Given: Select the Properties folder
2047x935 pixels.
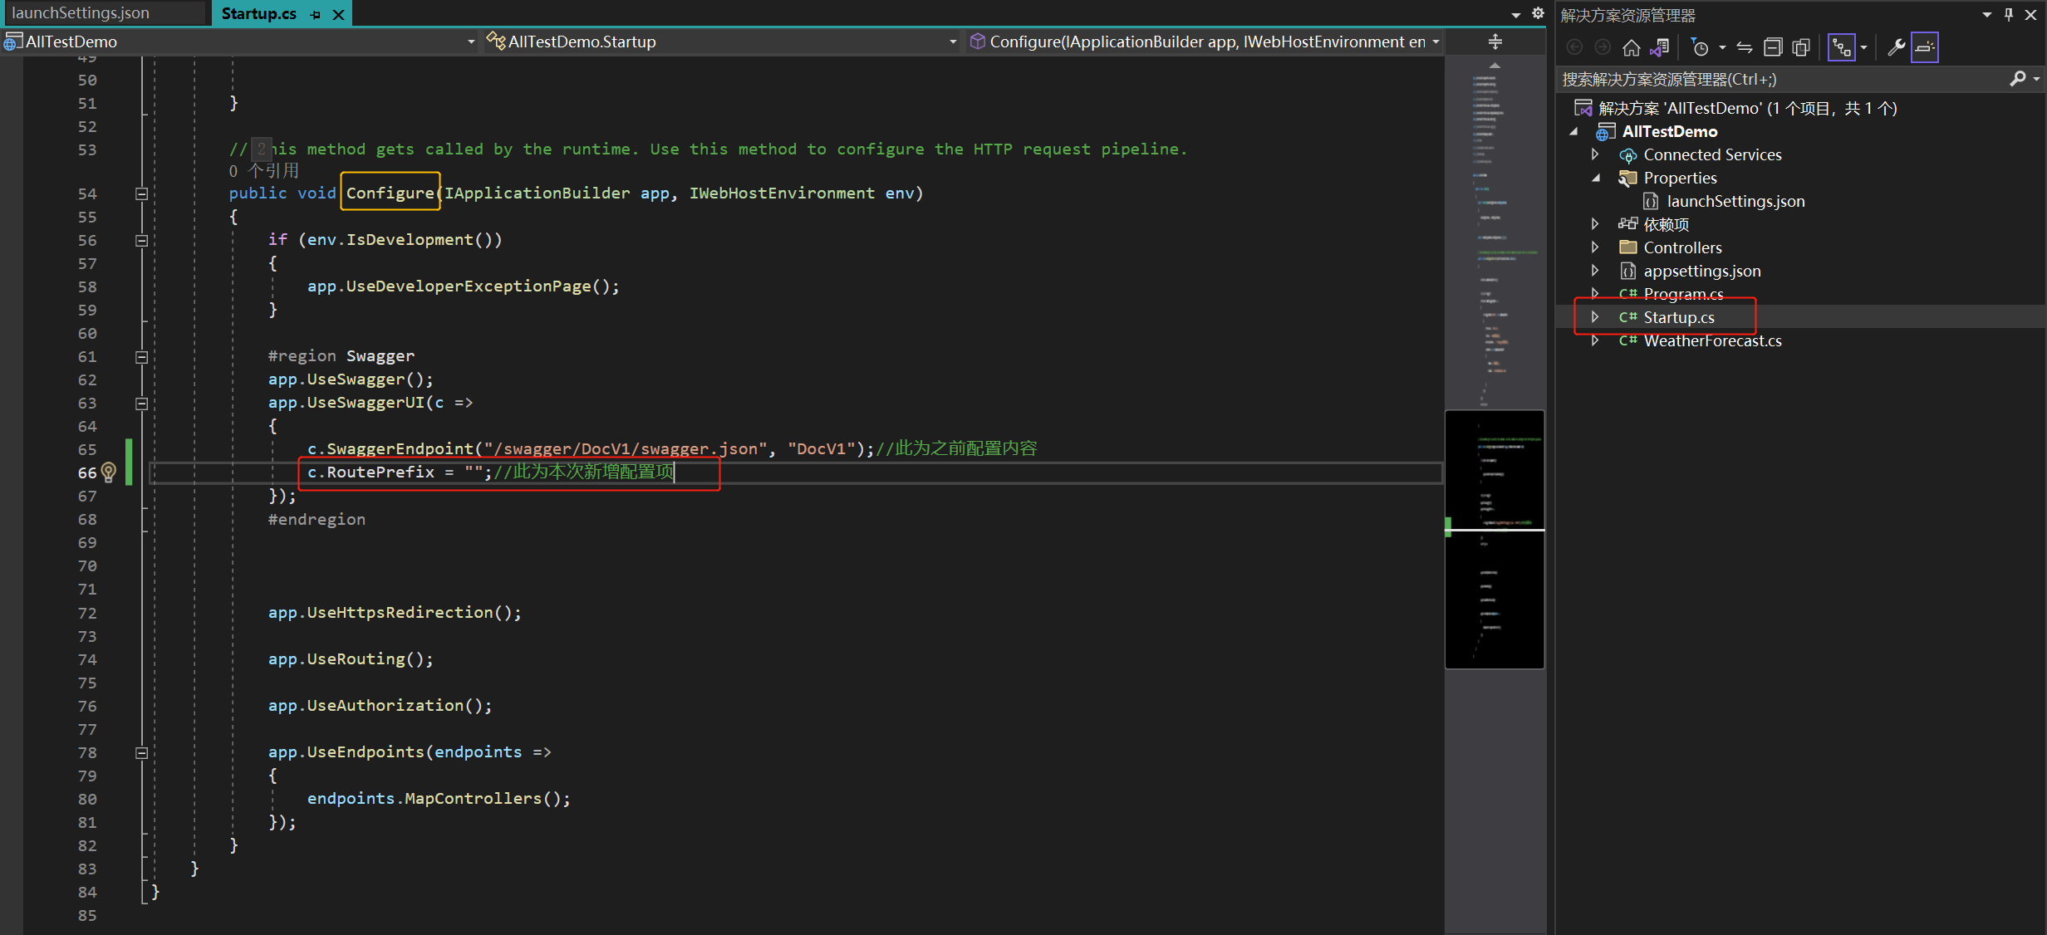Looking at the screenshot, I should (1680, 178).
